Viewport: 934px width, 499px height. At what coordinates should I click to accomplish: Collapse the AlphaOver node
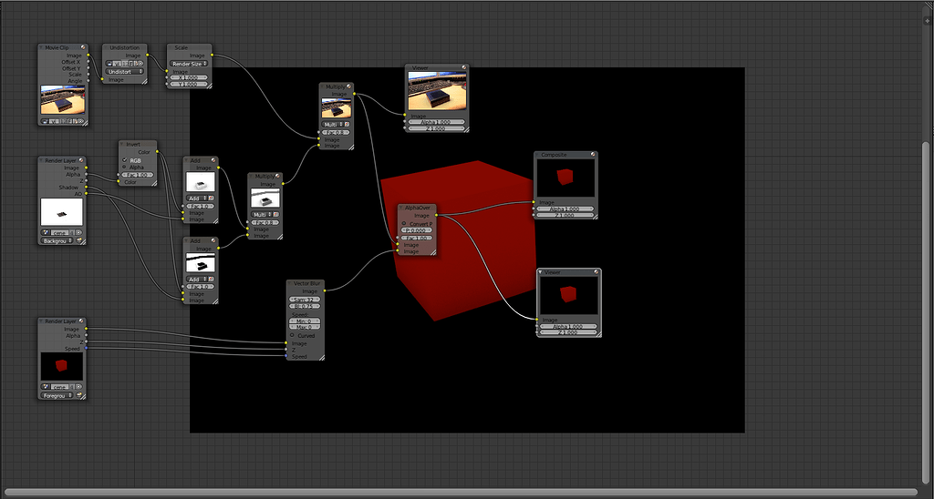(x=402, y=208)
